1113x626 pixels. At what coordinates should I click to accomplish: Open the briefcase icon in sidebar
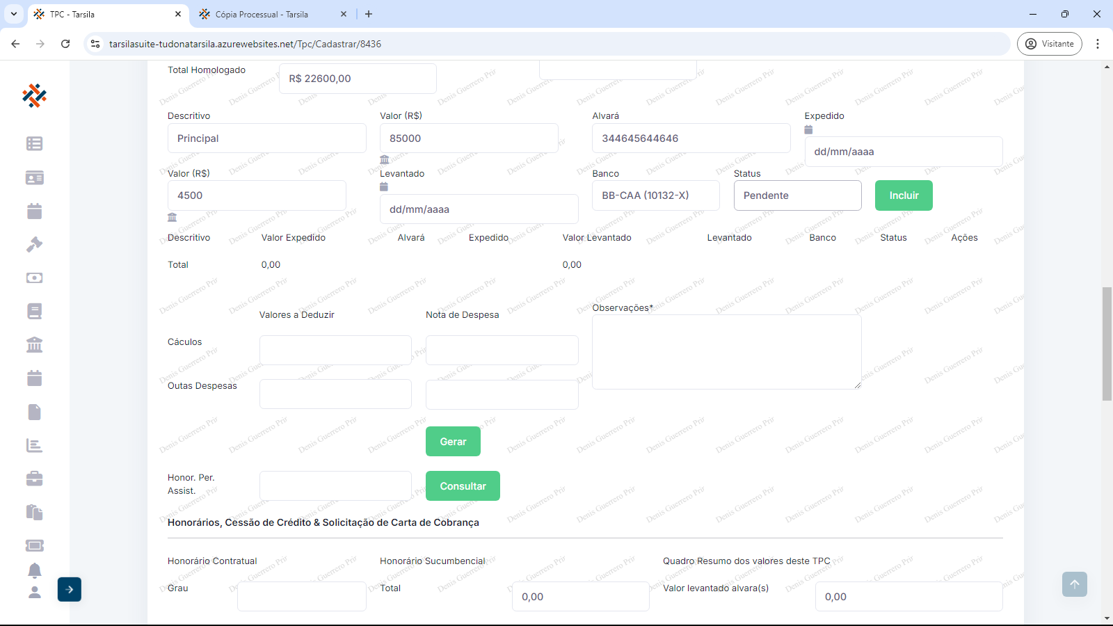tap(34, 479)
